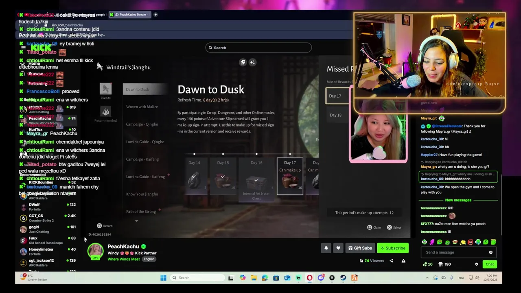Screen dimensions: 521x293
Task: Open CCT_CS channel in sidebar
Action: pyautogui.click(x=48, y=218)
